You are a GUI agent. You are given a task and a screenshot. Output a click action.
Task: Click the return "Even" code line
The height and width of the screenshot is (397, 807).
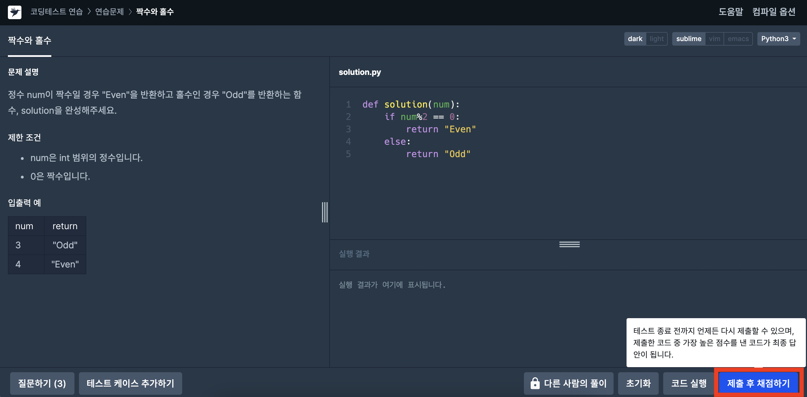[x=441, y=129]
